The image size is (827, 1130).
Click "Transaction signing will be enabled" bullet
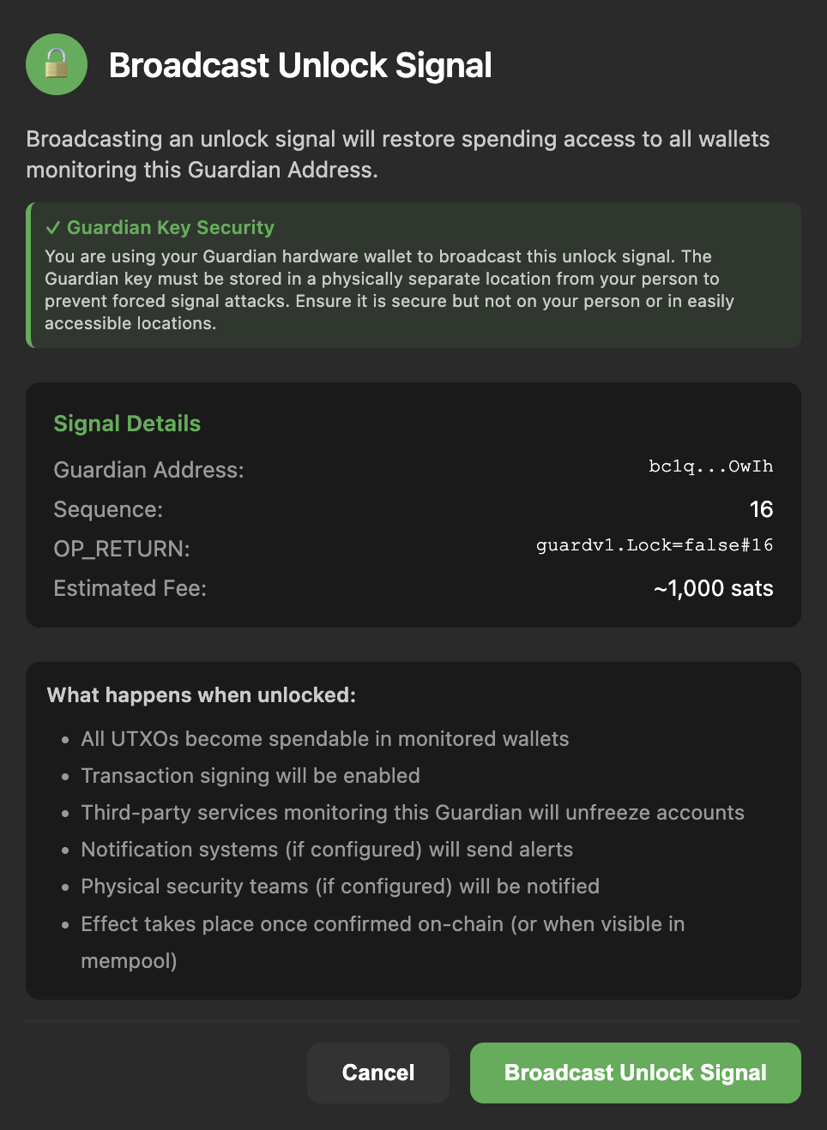pyautogui.click(x=251, y=776)
